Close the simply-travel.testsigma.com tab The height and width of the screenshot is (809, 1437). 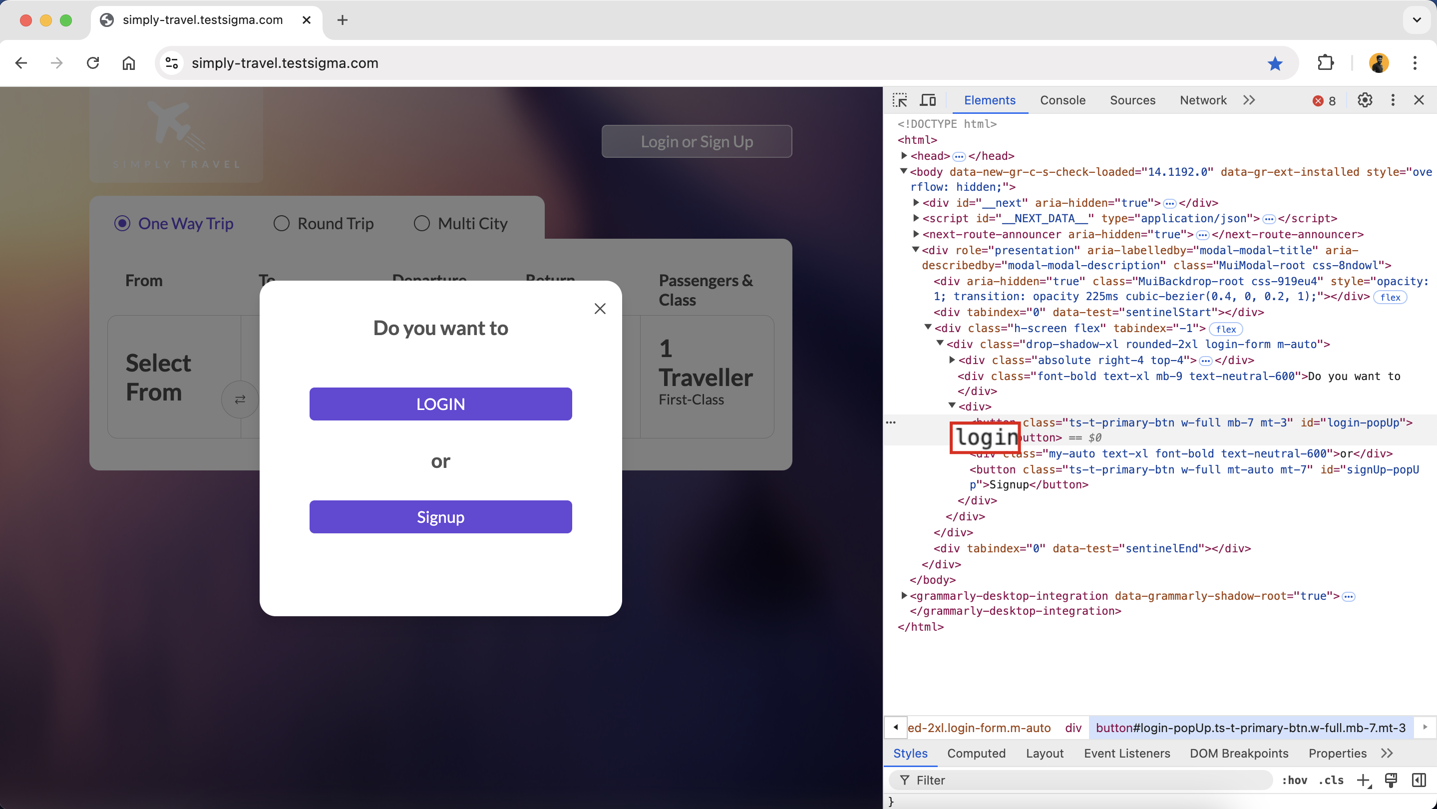click(x=306, y=20)
